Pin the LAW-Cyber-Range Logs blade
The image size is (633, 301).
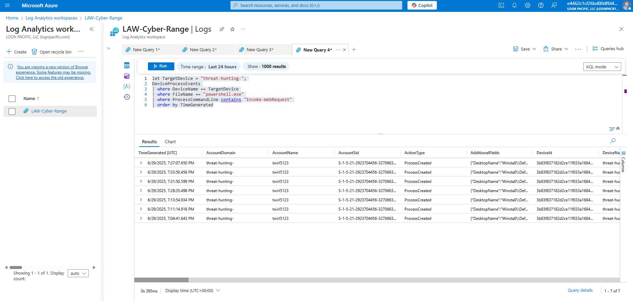222,29
